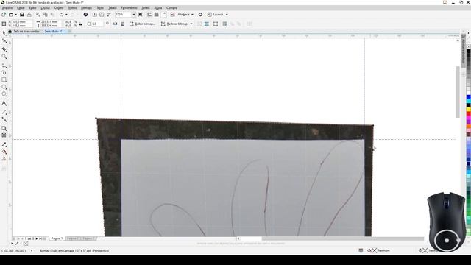Viewport: 471px width, 265px height.
Task: Switch to the Tela de boas-vindas tab
Action: tap(26, 31)
